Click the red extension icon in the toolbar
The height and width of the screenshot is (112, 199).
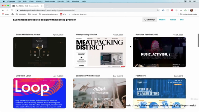click(172, 10)
